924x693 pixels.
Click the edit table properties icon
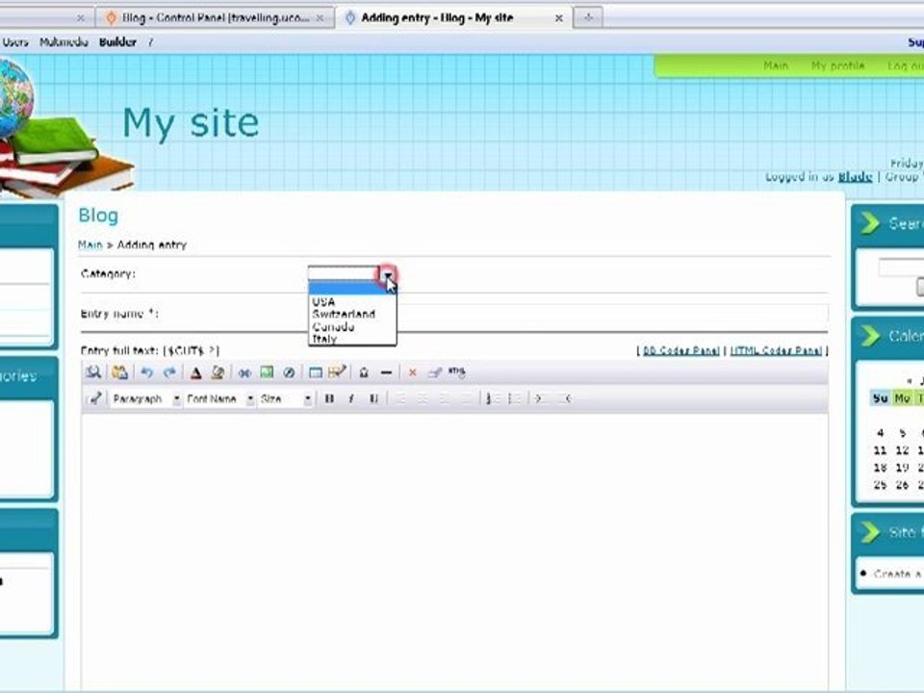[337, 372]
